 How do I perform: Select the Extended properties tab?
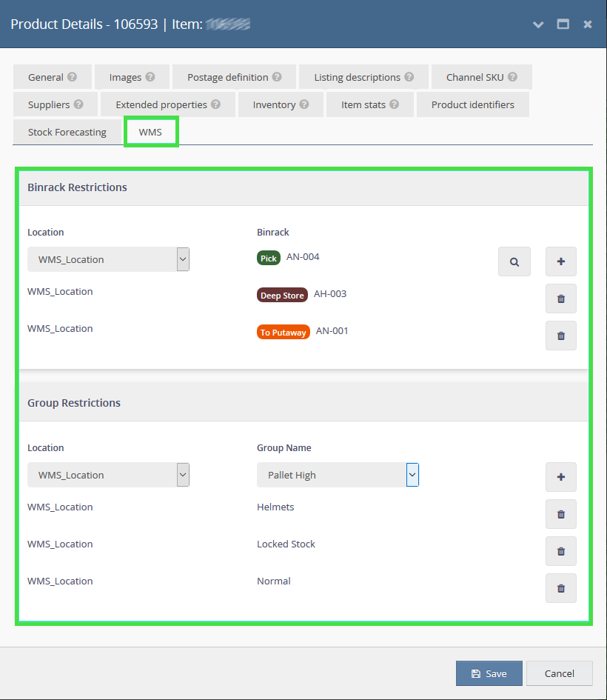click(x=168, y=104)
